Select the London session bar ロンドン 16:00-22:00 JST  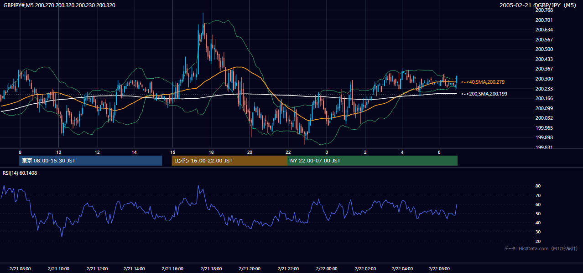point(229,161)
